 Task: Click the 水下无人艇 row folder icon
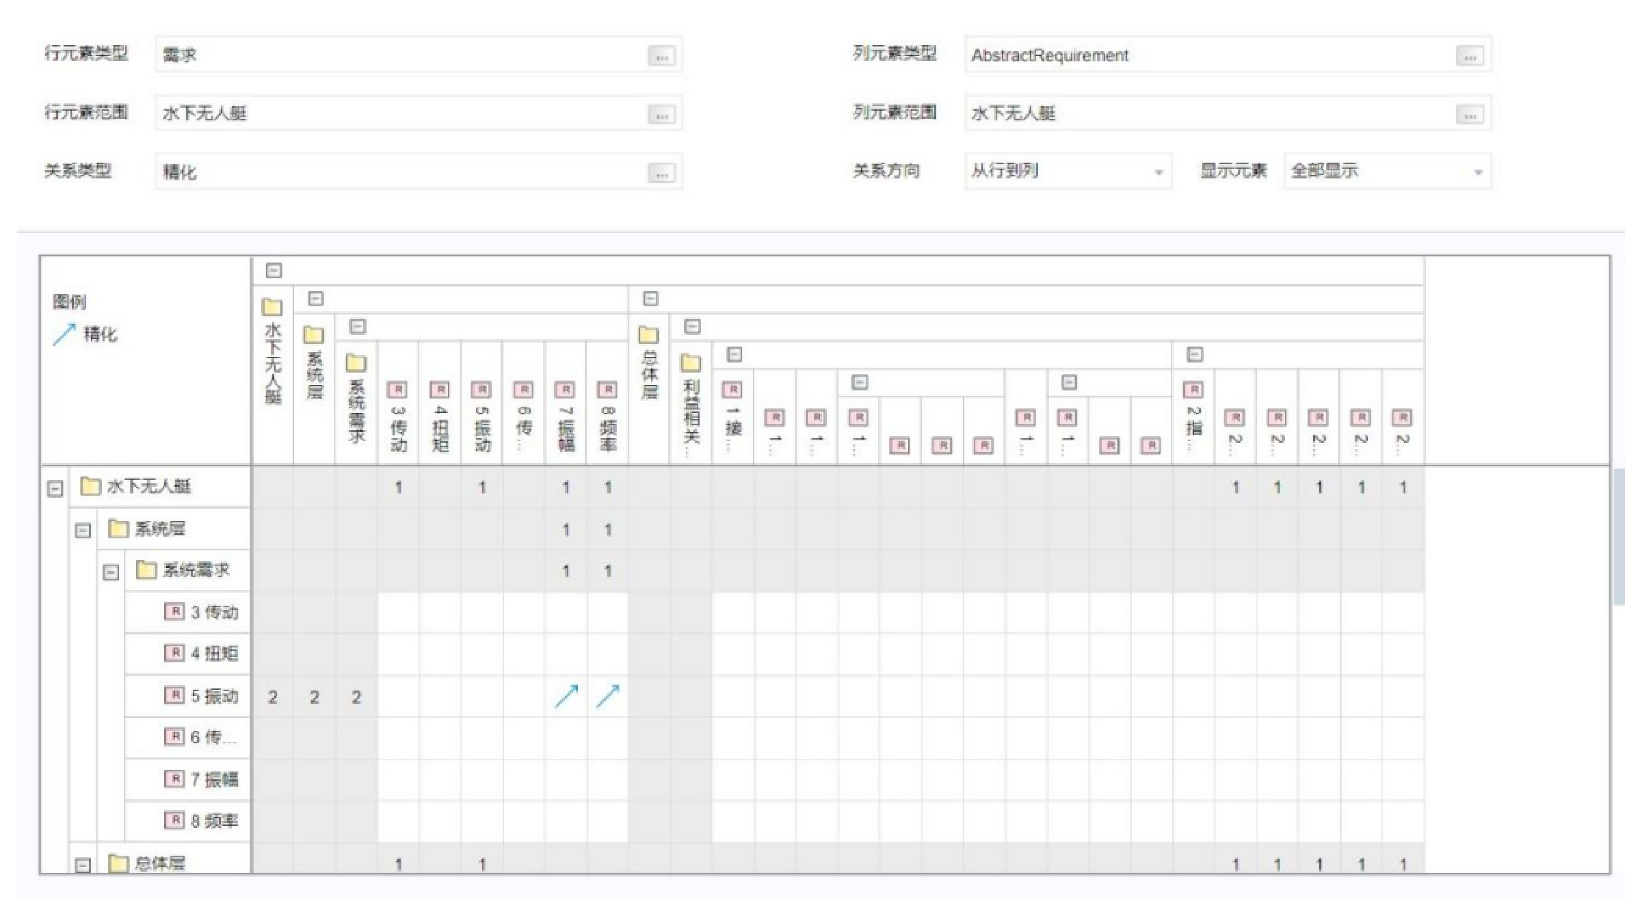coord(90,487)
